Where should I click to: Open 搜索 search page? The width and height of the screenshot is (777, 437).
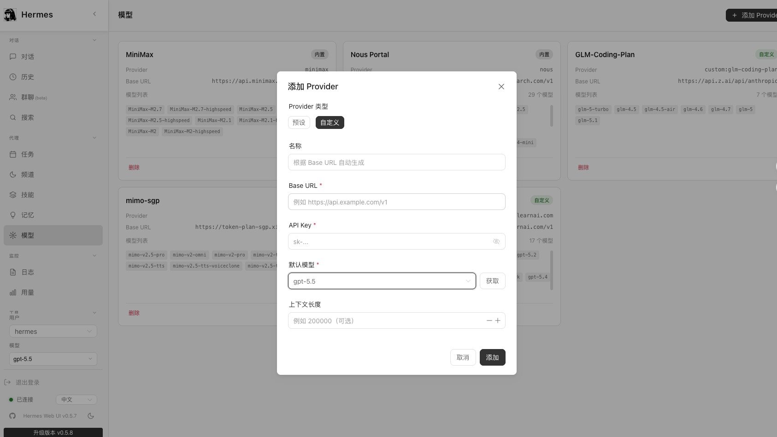(x=53, y=117)
